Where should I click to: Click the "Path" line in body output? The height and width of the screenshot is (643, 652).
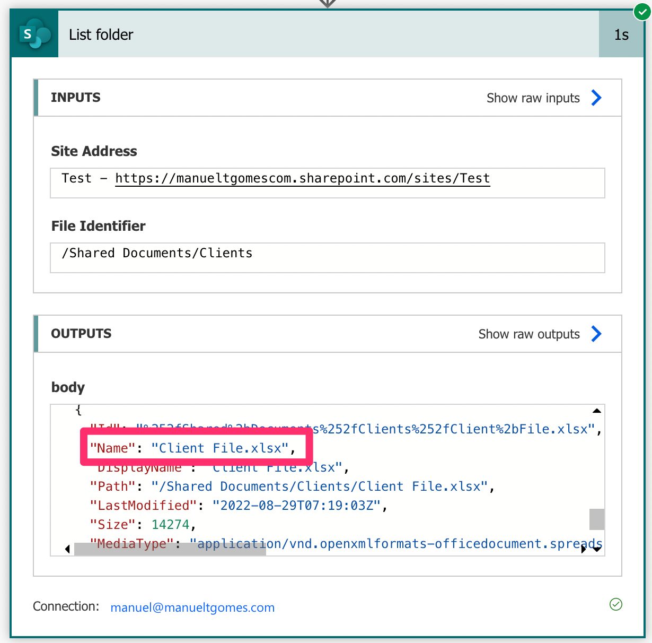tap(292, 486)
